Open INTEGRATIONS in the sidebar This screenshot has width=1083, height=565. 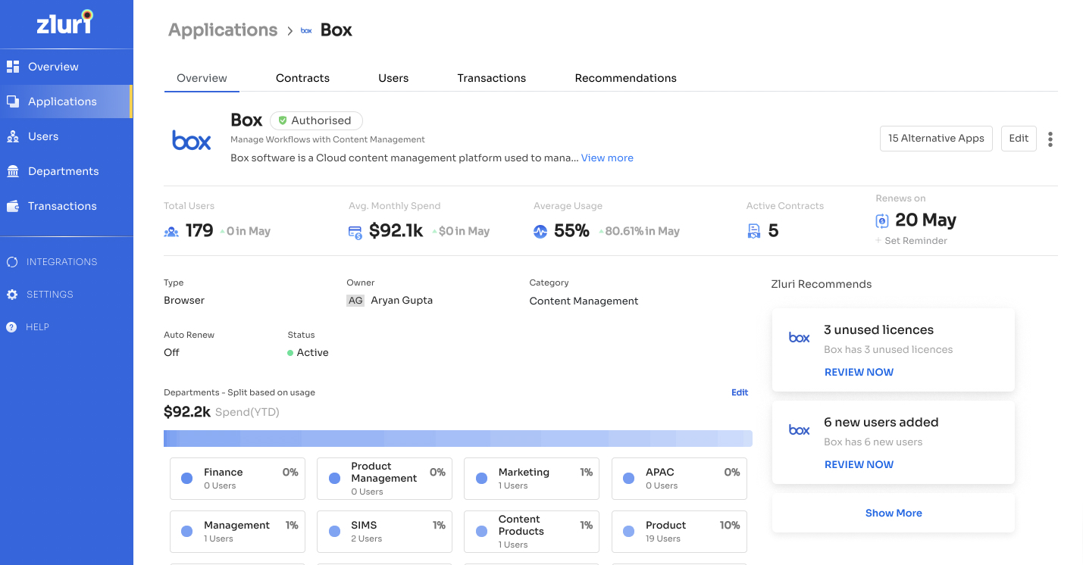[x=61, y=262]
